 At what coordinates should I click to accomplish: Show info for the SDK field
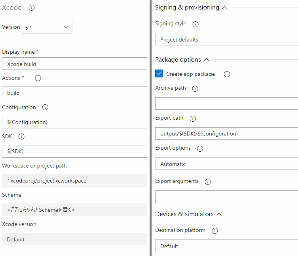pyautogui.click(x=21, y=136)
